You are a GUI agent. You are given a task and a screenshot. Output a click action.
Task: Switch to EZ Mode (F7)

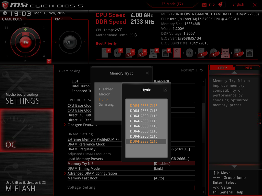click(172, 4)
